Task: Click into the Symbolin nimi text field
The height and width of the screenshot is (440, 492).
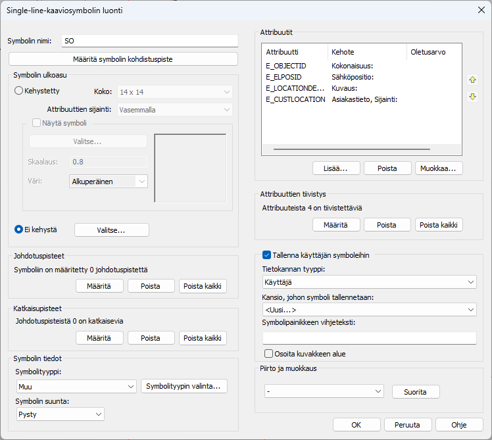Action: 149,41
